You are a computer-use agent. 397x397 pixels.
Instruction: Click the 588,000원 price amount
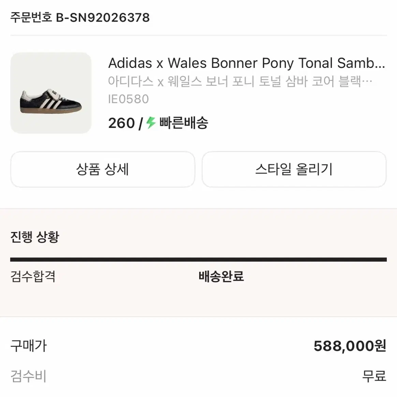(x=350, y=346)
